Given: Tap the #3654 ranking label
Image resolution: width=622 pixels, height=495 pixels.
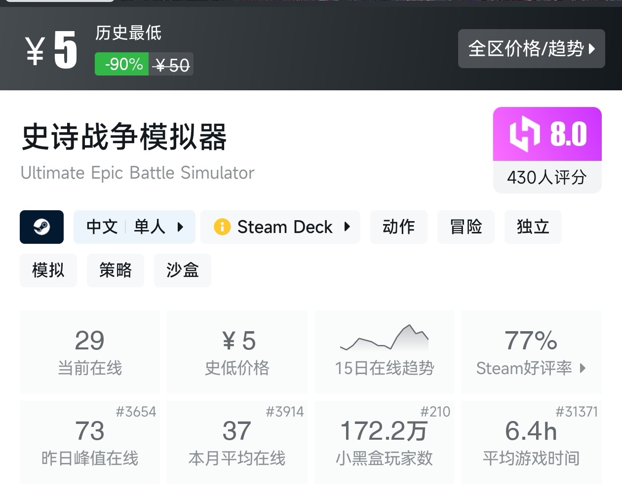Looking at the screenshot, I should (136, 412).
